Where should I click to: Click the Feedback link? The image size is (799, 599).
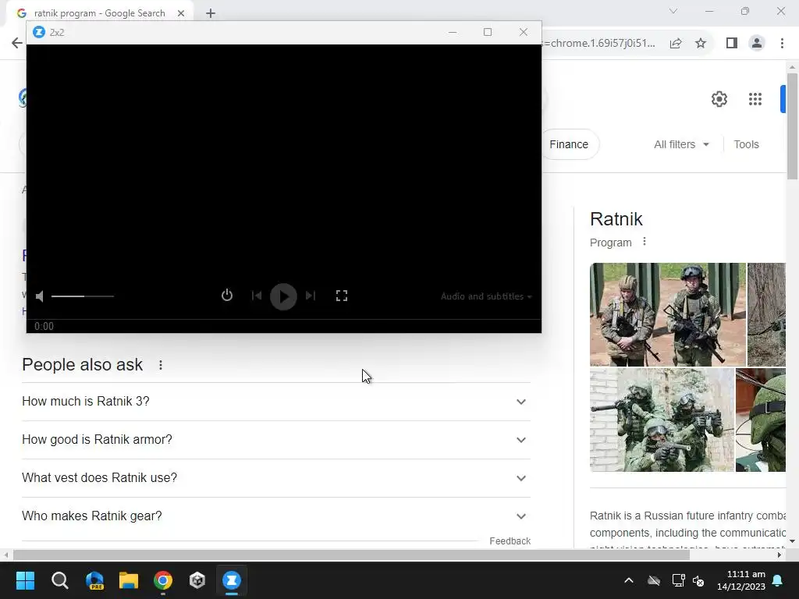pyautogui.click(x=510, y=541)
